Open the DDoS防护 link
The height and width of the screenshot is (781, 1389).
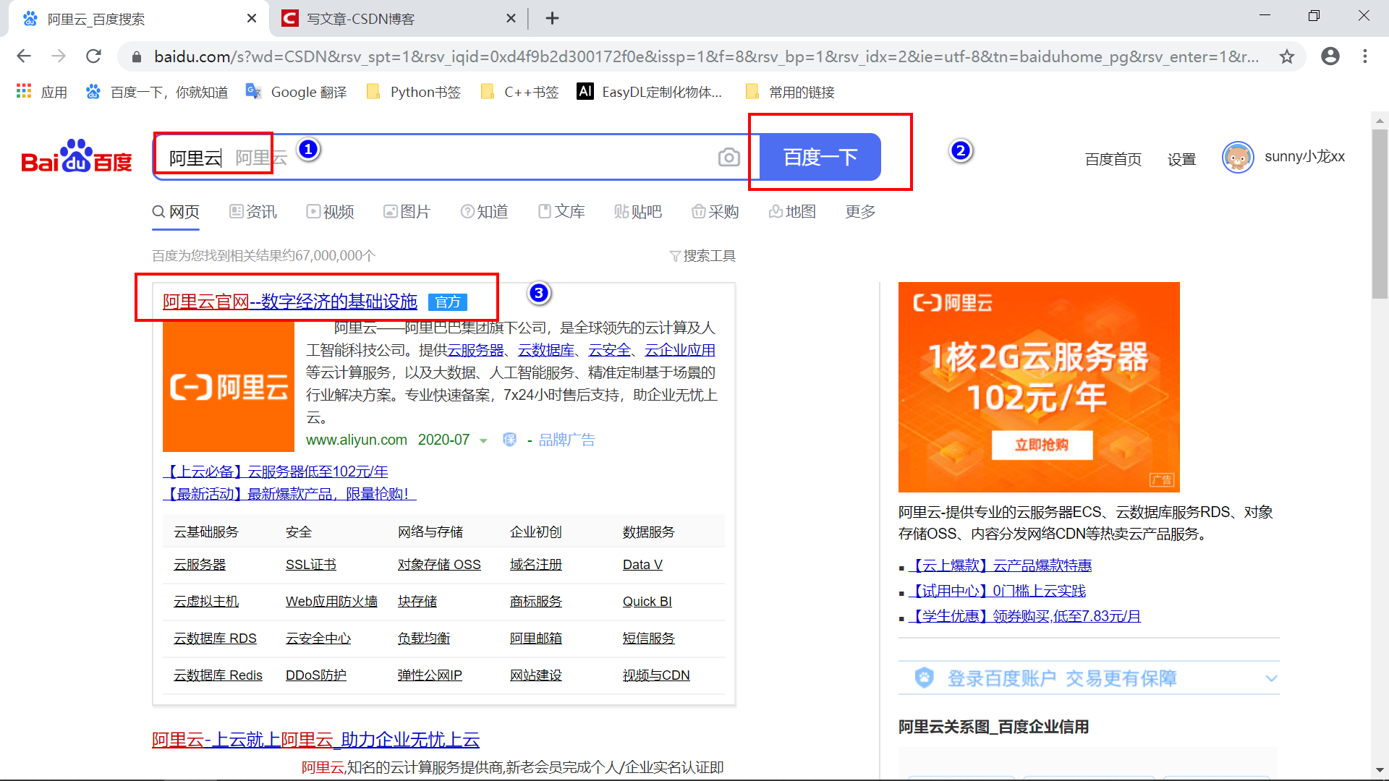pyautogui.click(x=316, y=675)
